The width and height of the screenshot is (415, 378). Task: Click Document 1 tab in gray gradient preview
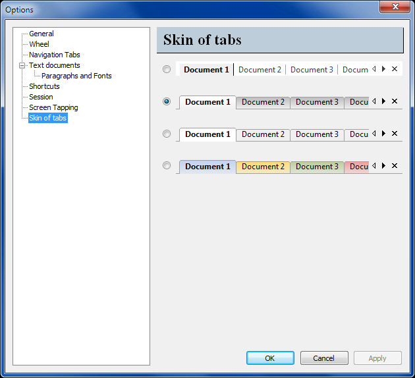point(207,102)
